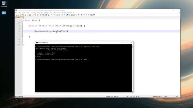
Task: Create a new file via Notepad++ toolbar
Action: [x=16, y=15]
